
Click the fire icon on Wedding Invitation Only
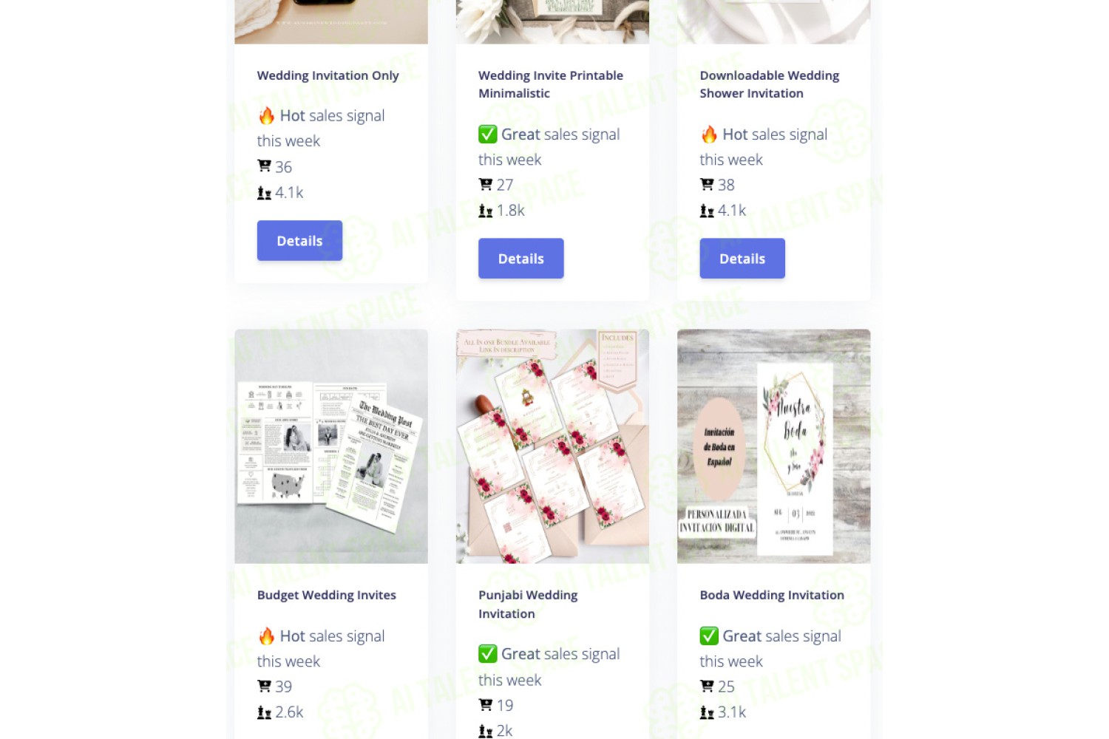(266, 116)
